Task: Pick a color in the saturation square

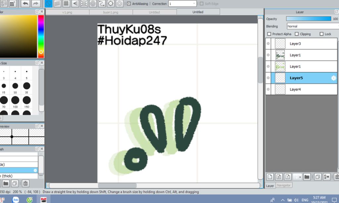Action: tap(19, 36)
